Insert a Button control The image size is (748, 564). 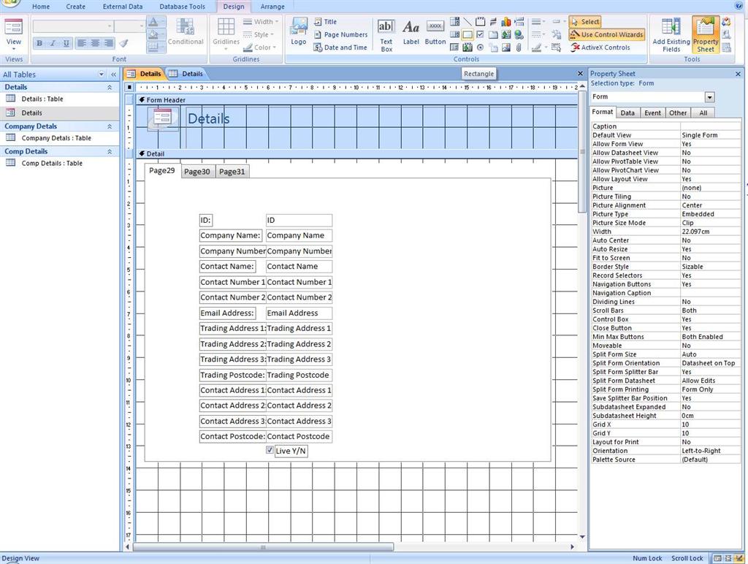[x=435, y=31]
